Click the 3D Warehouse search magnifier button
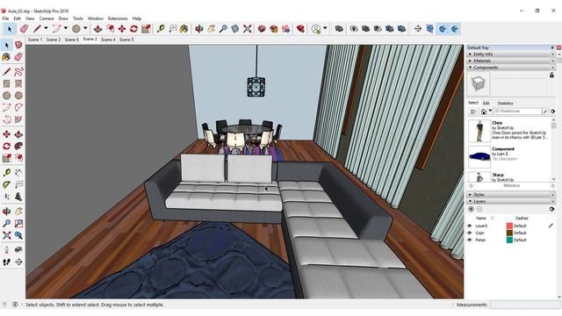The width and height of the screenshot is (562, 316). click(x=545, y=111)
